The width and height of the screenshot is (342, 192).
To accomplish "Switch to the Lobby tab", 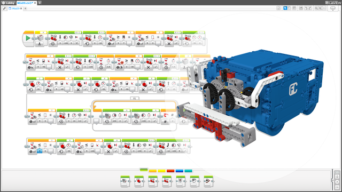I will click(8, 3).
